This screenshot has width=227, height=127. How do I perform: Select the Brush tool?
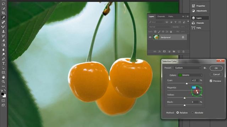pos(3,27)
